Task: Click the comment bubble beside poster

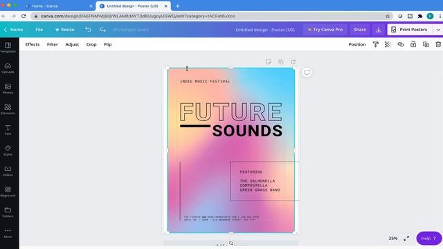Action: pyautogui.click(x=307, y=73)
